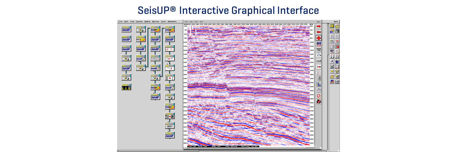Select the NMOR module node
Viewport: 457px width, 152px height.
170,68
